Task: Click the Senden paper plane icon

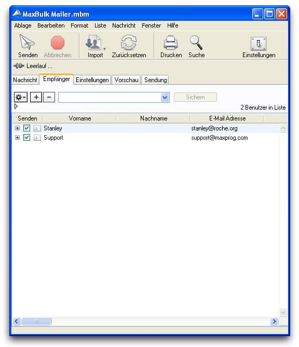Action: click(x=27, y=42)
